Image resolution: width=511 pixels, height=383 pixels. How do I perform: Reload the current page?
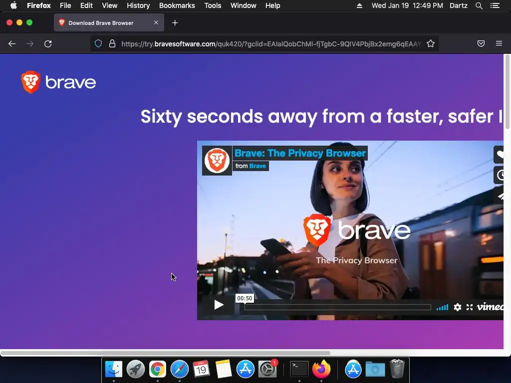click(x=48, y=44)
